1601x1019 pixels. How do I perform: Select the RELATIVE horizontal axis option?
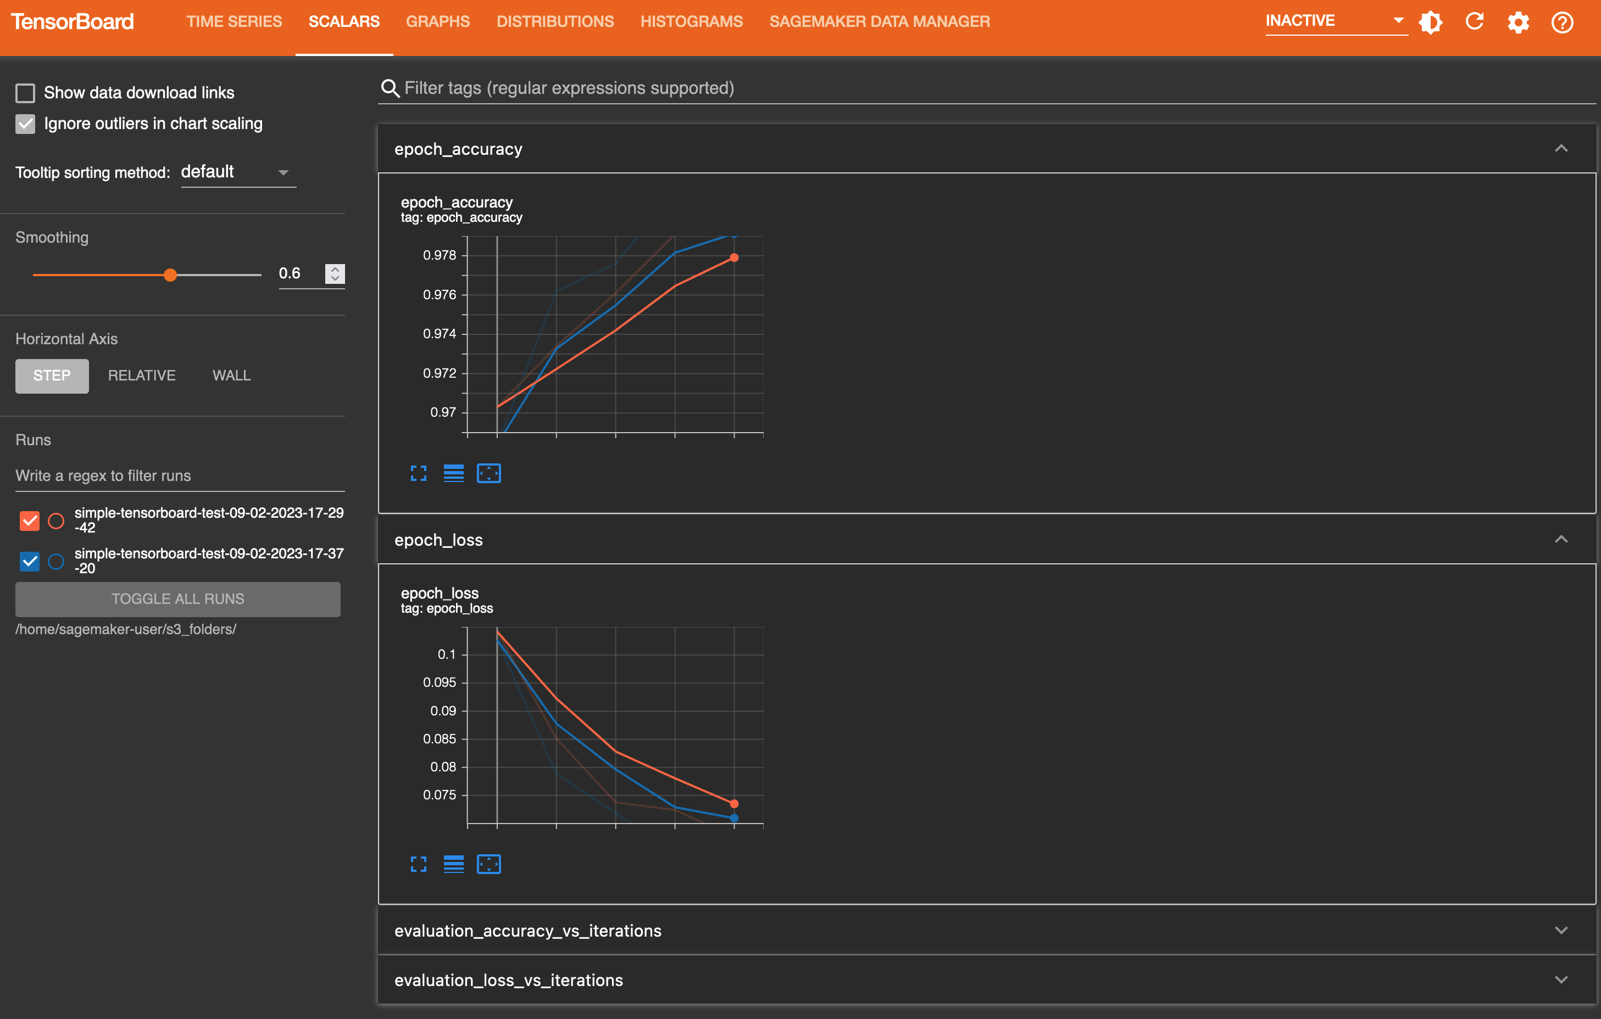(x=141, y=374)
